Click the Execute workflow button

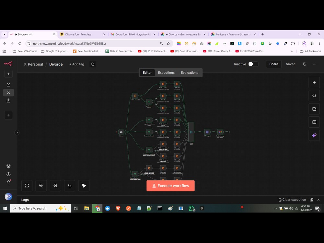pyautogui.click(x=170, y=186)
